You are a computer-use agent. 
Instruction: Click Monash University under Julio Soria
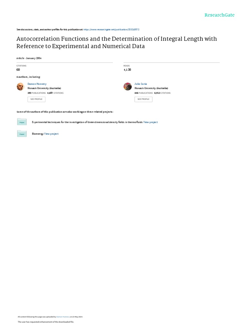151,88
